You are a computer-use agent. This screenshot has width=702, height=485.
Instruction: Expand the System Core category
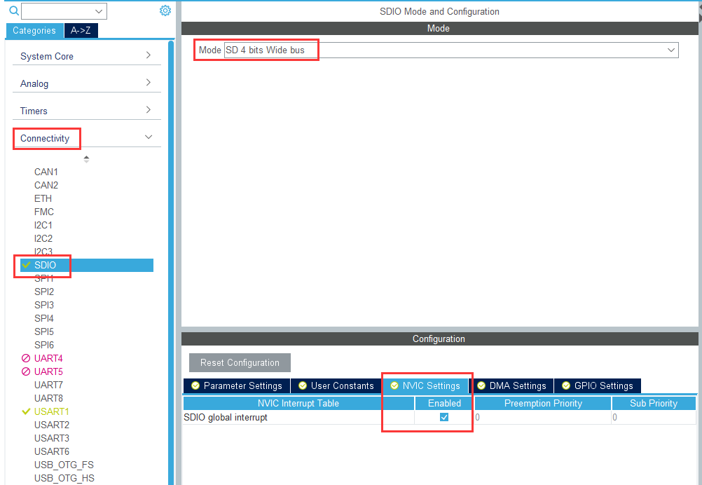point(86,56)
